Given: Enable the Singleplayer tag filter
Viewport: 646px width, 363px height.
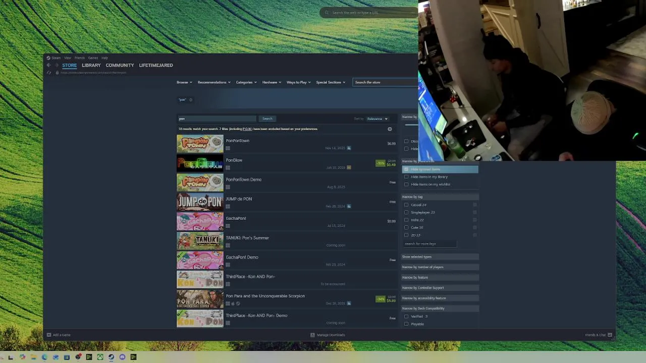Looking at the screenshot, I should point(406,212).
